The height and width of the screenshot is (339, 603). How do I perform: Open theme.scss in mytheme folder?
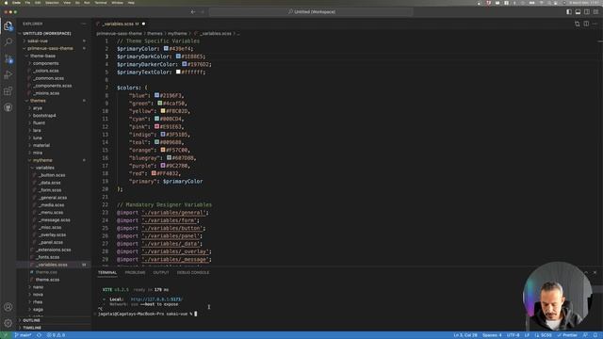coord(47,280)
